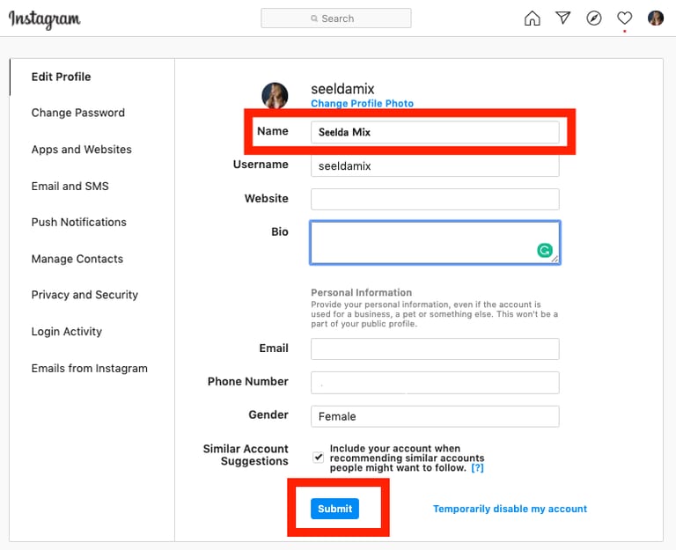
Task: Click the Instagram logo
Action: [x=44, y=19]
